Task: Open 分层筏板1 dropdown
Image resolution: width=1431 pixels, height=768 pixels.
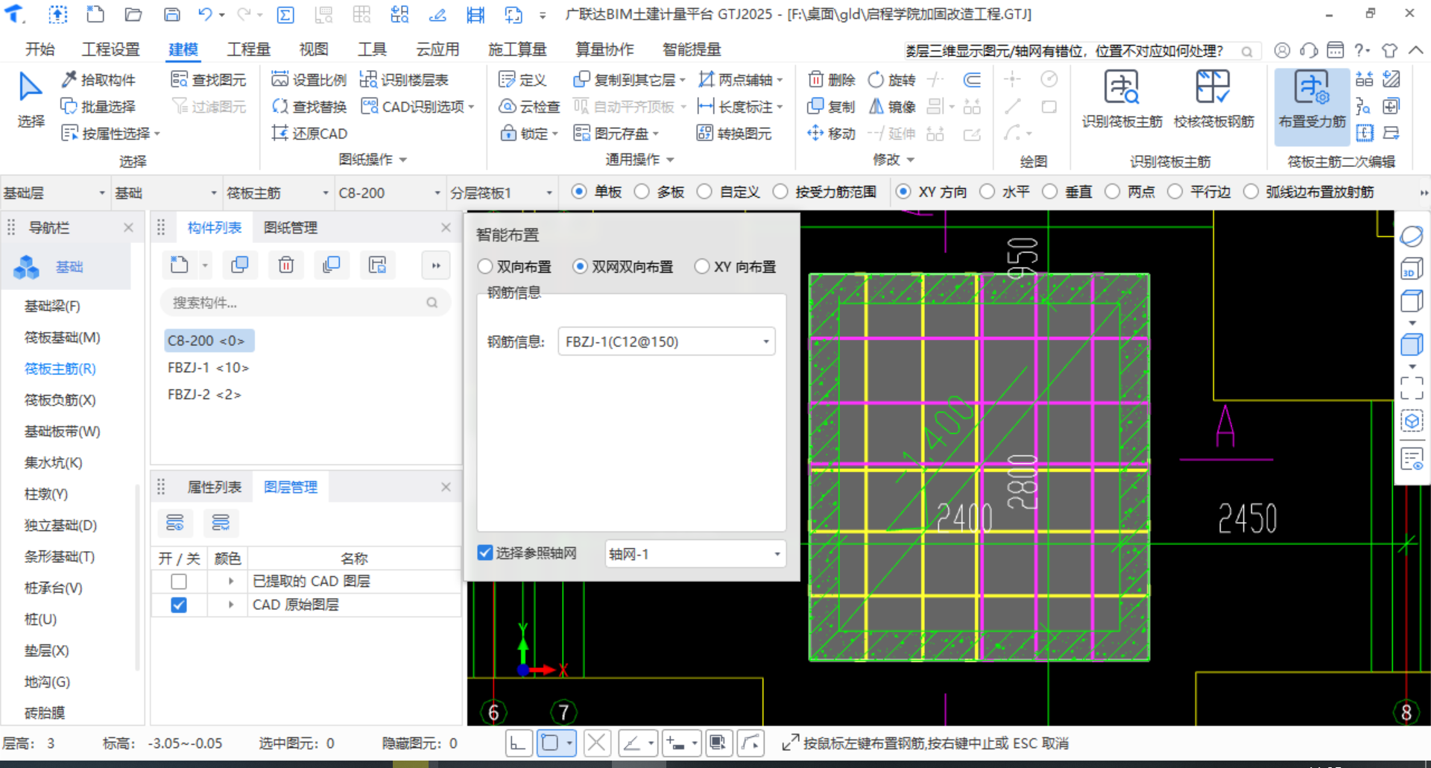Action: pos(502,193)
